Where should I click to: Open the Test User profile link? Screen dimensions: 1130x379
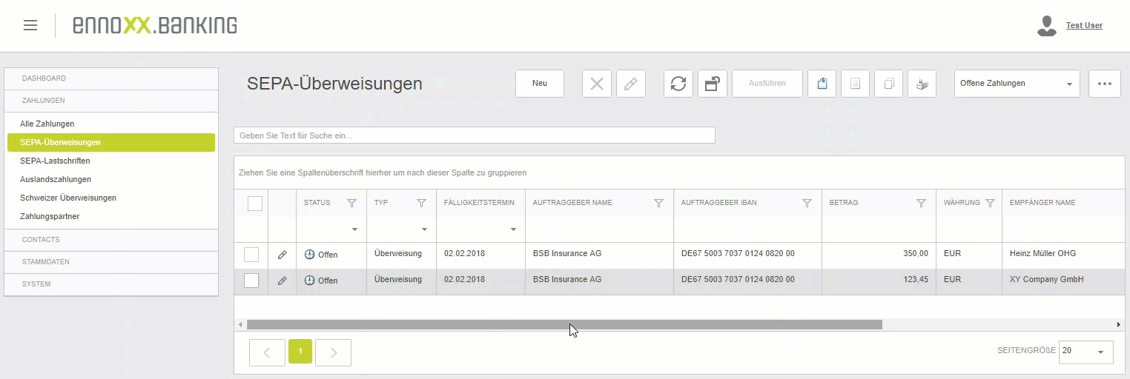1084,25
